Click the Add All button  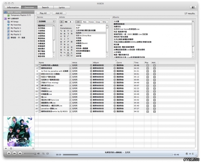(59, 13)
